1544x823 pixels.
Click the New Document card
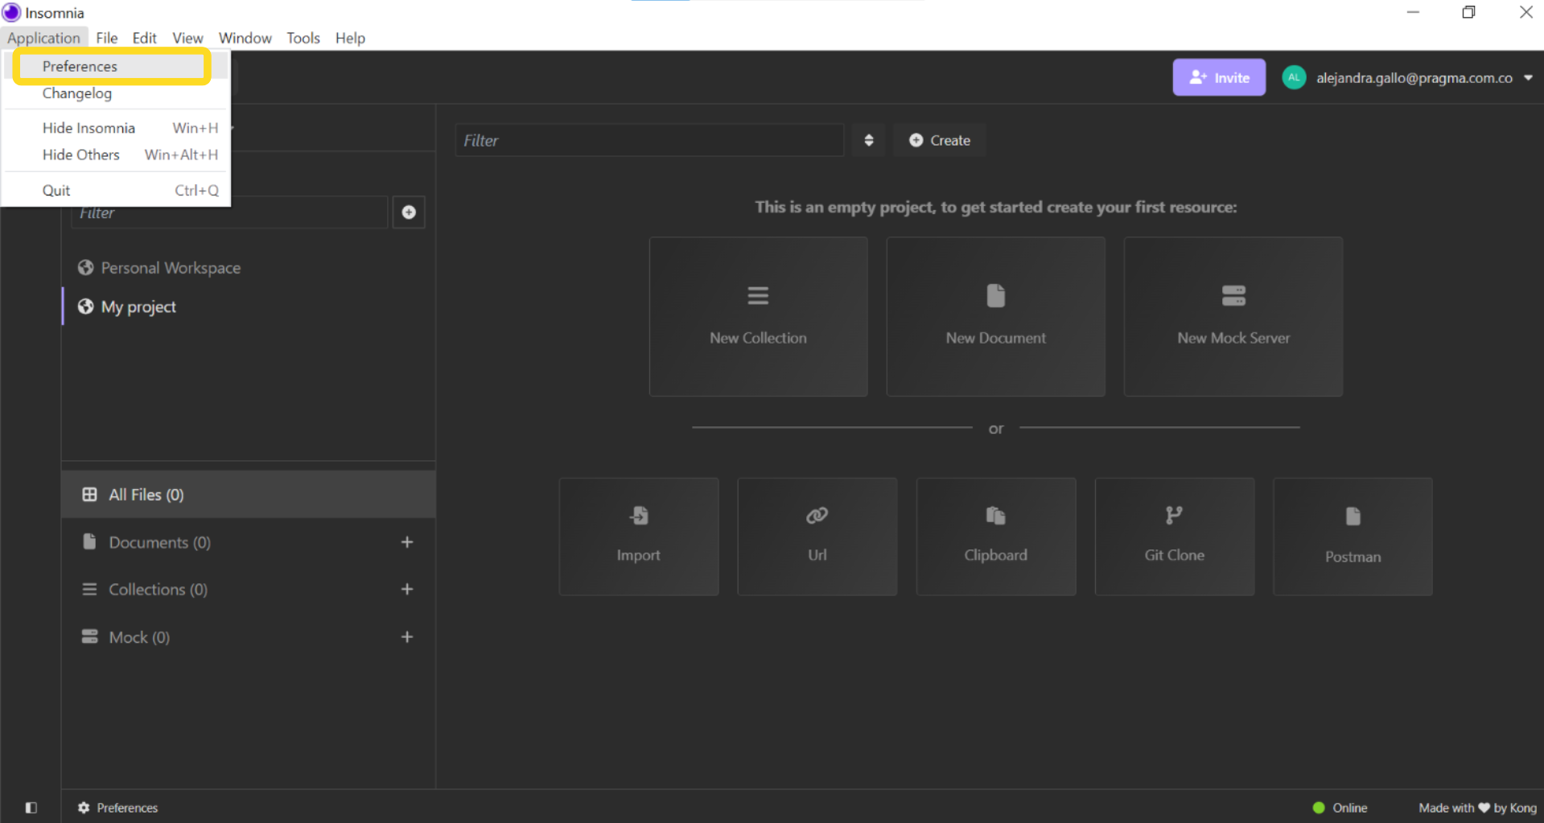995,316
